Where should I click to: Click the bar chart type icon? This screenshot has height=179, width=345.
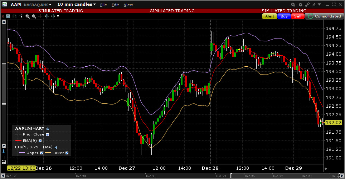point(15,16)
